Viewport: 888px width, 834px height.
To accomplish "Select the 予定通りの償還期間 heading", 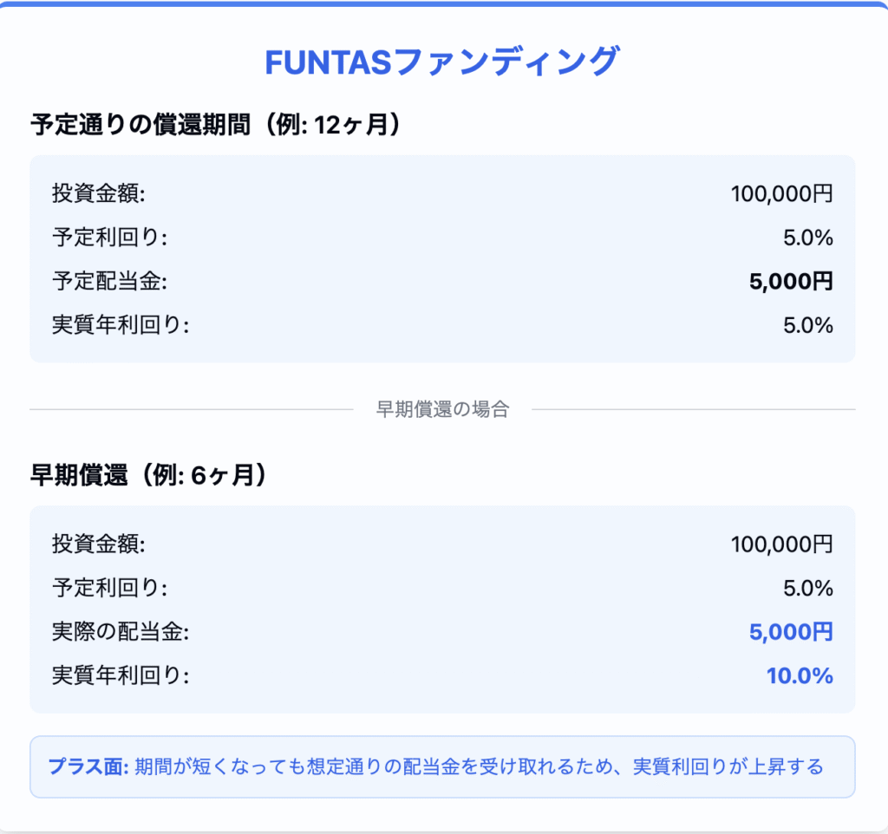I will [x=216, y=125].
